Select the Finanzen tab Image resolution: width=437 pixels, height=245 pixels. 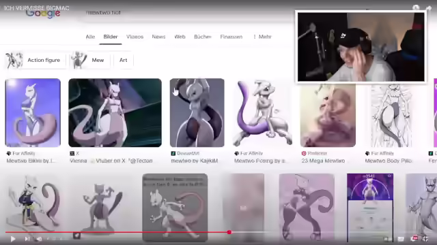coord(231,37)
